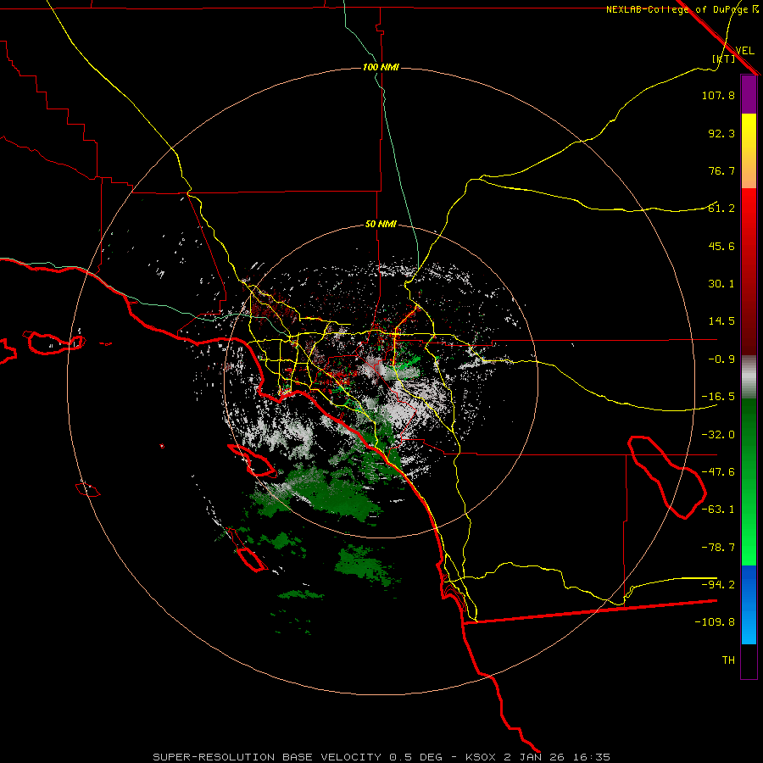Click the 14.5 velocity scale label
Viewport: 763px width, 763px height.
[721, 321]
